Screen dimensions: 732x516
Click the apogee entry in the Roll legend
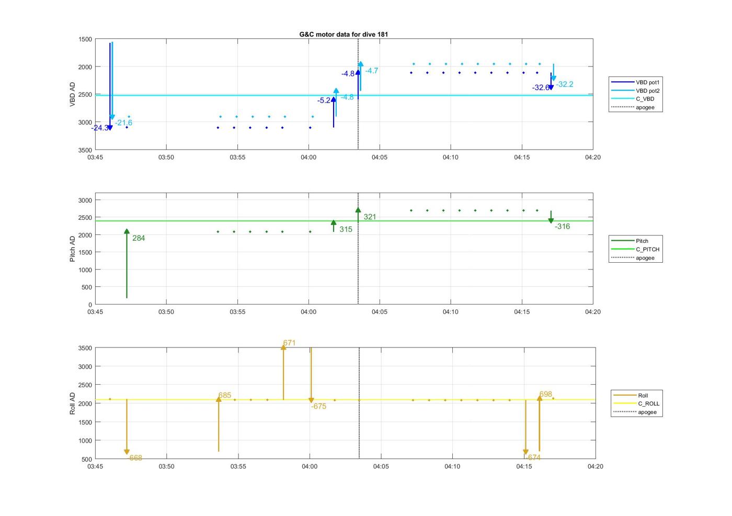(635, 412)
